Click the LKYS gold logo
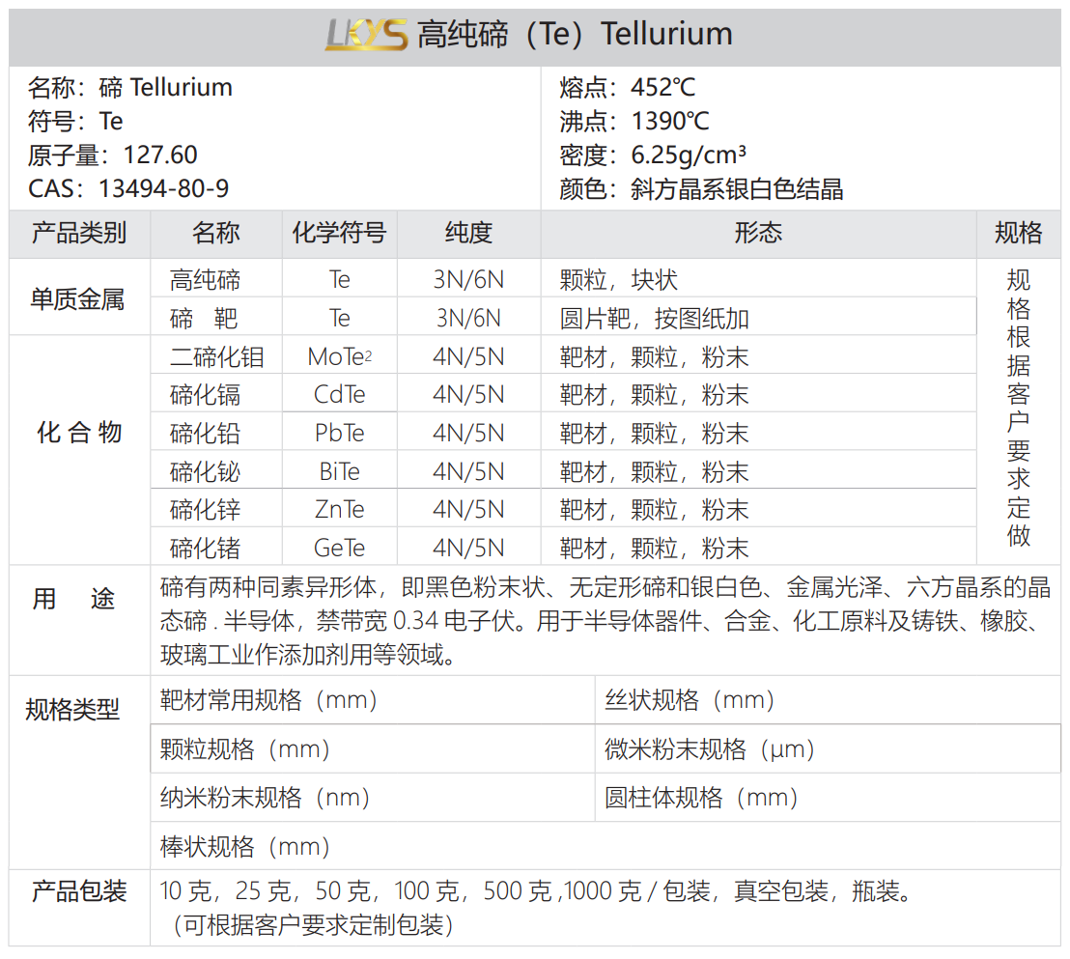This screenshot has height=959, width=1070. tap(365, 36)
